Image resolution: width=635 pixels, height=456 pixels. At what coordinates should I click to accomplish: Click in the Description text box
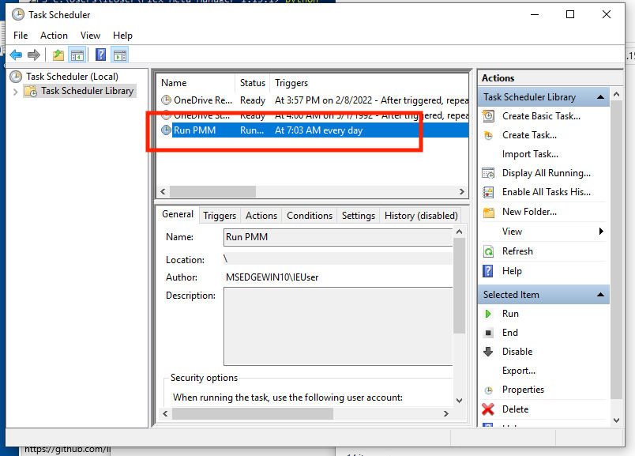point(338,326)
